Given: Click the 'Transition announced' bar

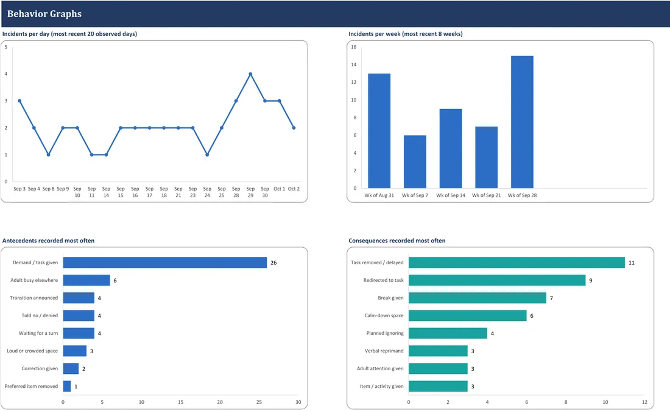Looking at the screenshot, I should [x=79, y=298].
